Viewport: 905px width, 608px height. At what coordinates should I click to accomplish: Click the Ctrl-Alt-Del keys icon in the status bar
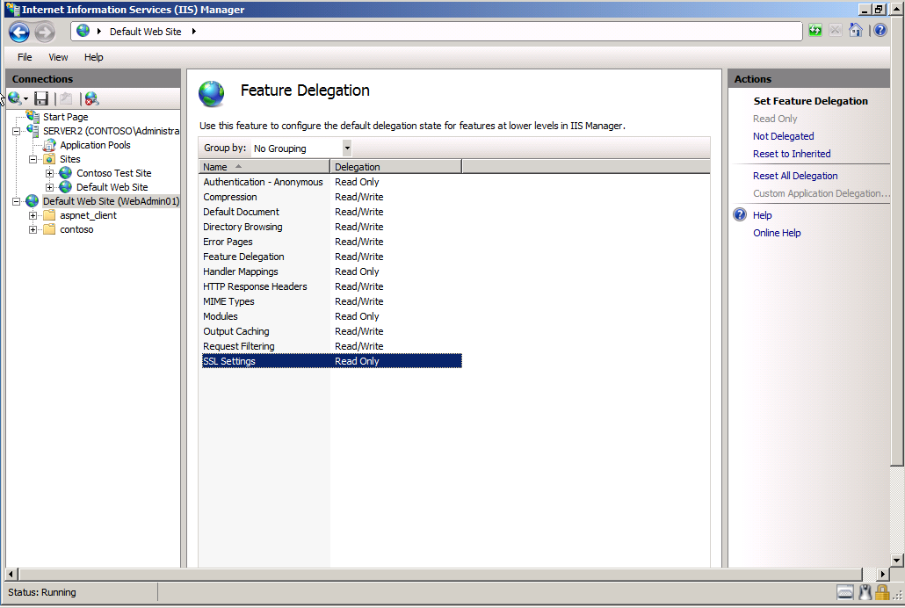[865, 592]
